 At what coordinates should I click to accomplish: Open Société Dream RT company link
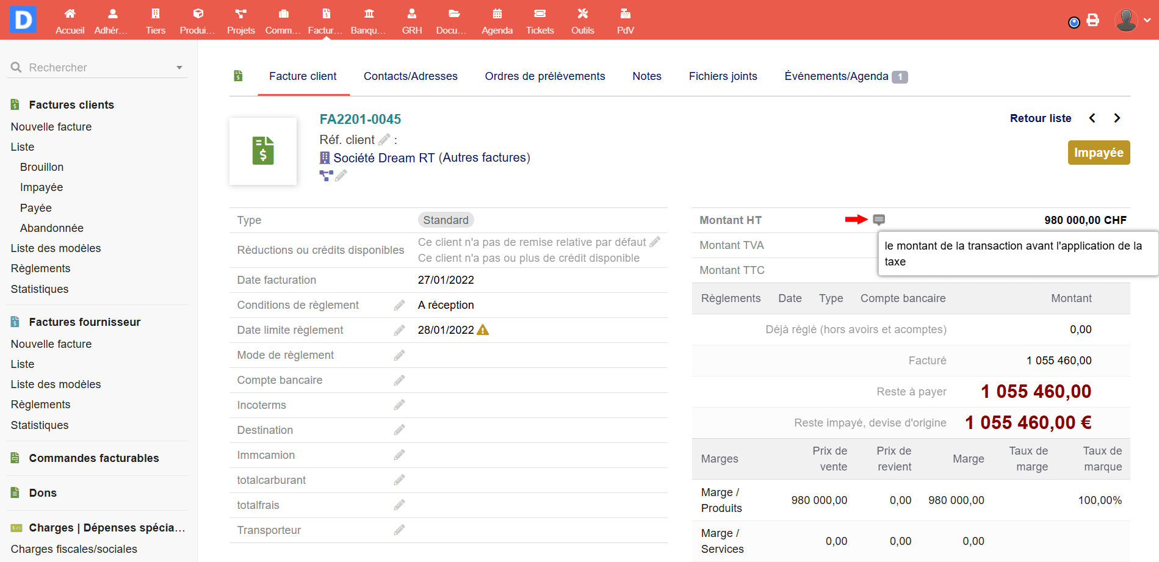[383, 158]
